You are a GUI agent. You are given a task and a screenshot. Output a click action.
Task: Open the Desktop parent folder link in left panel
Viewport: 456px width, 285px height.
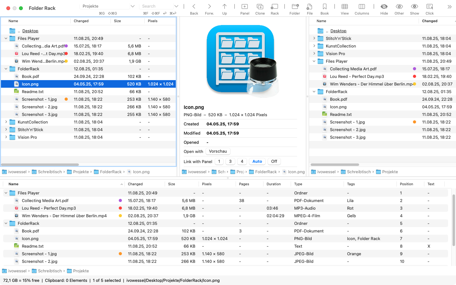30,31
